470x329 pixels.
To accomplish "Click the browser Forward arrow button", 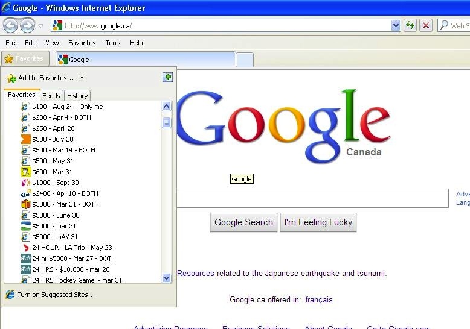I will click(27, 25).
